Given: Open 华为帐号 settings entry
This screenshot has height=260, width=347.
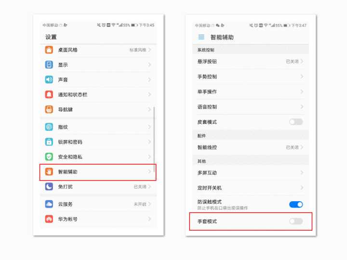Looking at the screenshot, I should tap(98, 219).
